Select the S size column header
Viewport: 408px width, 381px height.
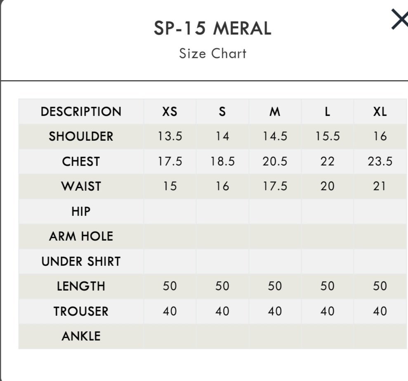click(x=222, y=112)
